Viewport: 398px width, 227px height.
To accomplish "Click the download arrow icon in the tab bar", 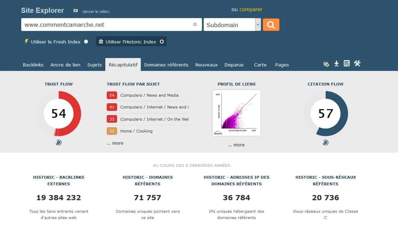I will [x=336, y=64].
